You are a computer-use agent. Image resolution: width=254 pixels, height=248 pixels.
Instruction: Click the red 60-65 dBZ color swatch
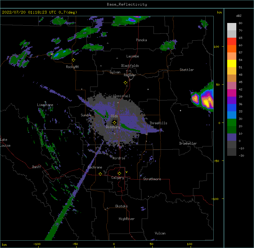click(232, 42)
